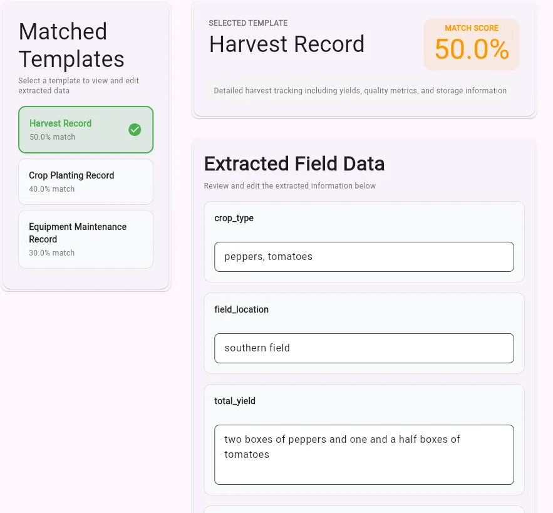Click the 'Review and edit' instruction text
The width and height of the screenshot is (553, 513).
290,186
